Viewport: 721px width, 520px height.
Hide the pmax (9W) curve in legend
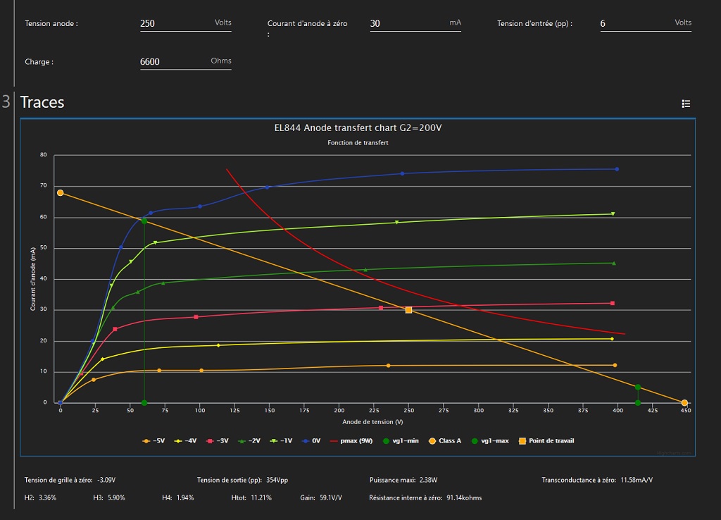[353, 441]
